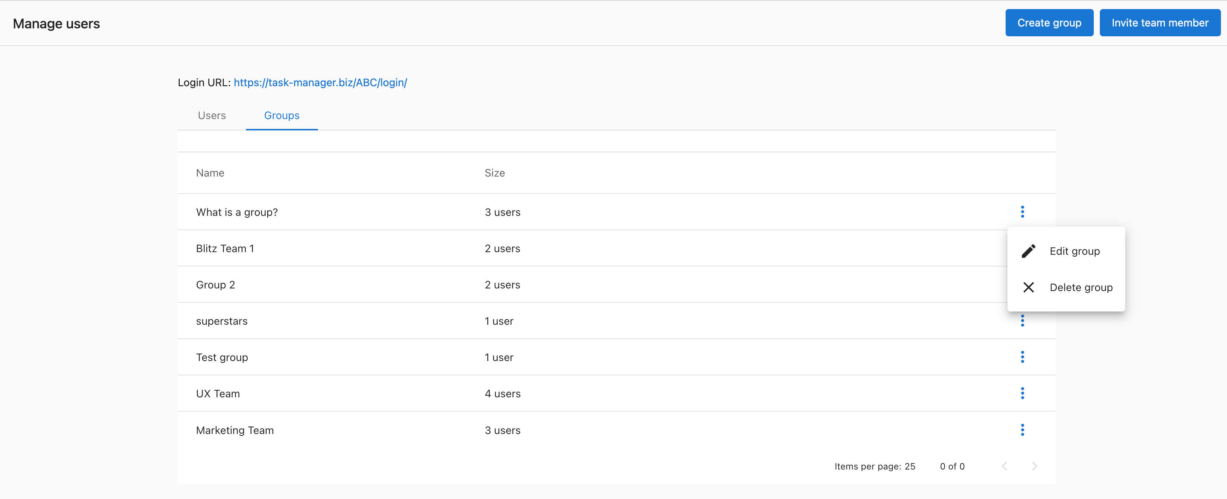The height and width of the screenshot is (499, 1227).
Task: Open the task-manager.biz login URL link
Action: pyautogui.click(x=320, y=83)
